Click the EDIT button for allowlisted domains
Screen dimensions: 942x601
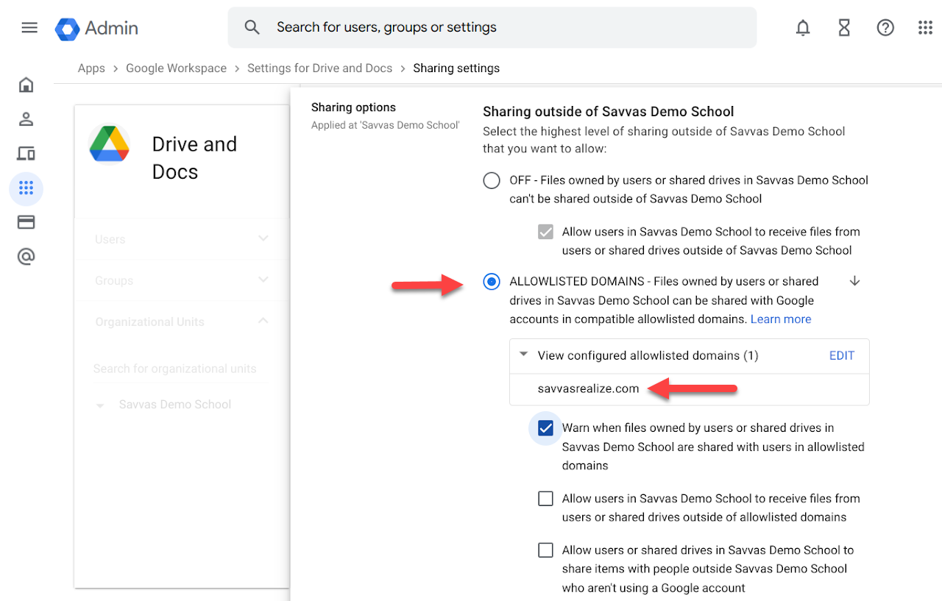point(841,355)
